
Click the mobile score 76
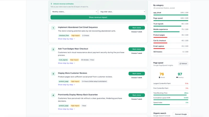pyautogui.click(x=161, y=74)
